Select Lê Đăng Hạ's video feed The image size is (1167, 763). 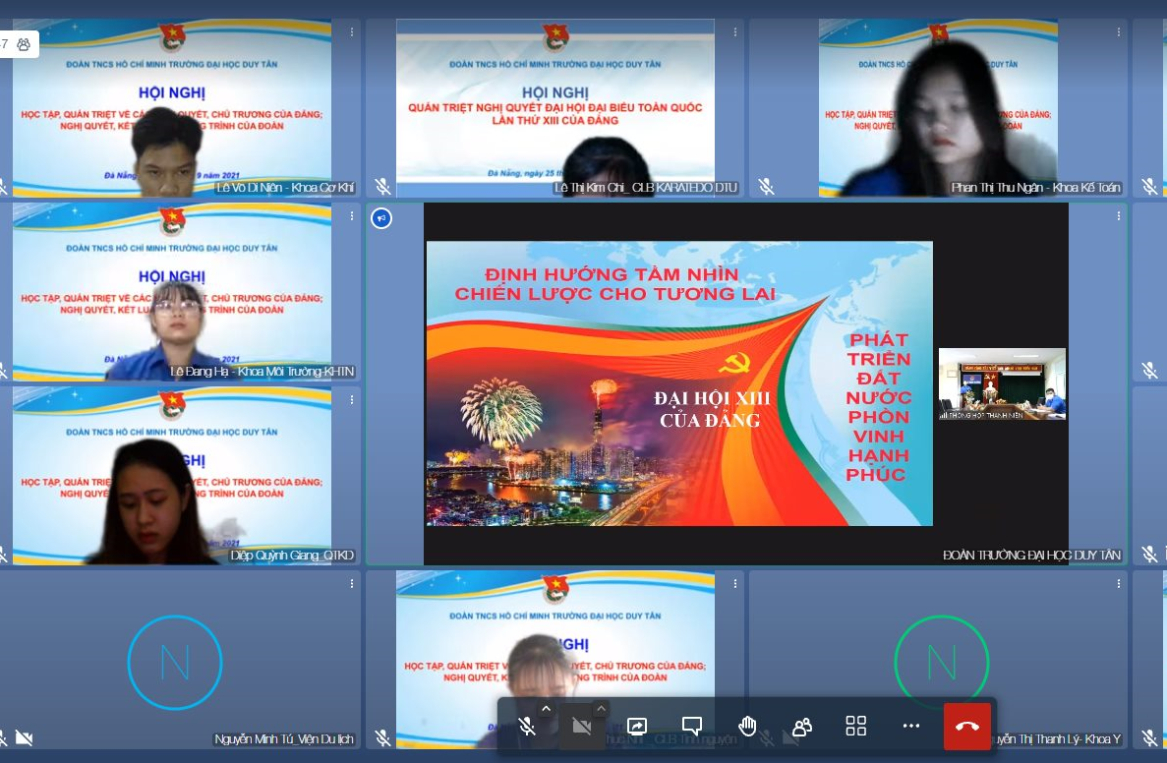pos(172,292)
